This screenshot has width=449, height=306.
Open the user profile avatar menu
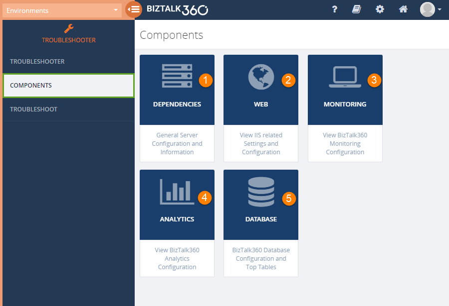coord(427,9)
